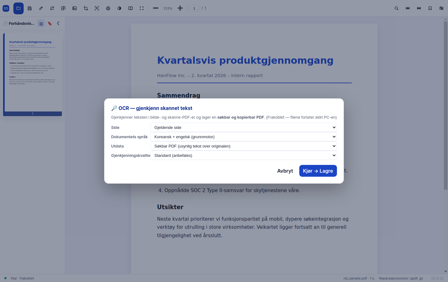Screen dimensions: 448x282
Task: Zoom in with the plus icon
Action: click(180, 8)
